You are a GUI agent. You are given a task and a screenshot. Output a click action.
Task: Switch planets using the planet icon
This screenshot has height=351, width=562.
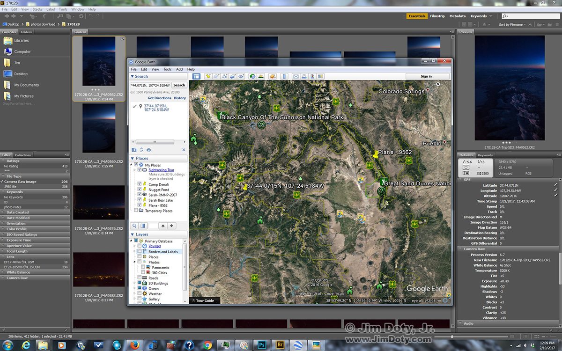273,76
